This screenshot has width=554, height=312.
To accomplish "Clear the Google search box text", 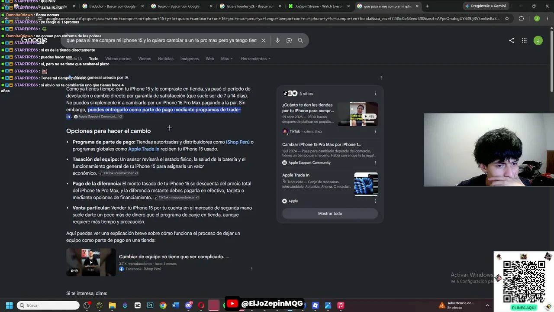I will point(263,40).
